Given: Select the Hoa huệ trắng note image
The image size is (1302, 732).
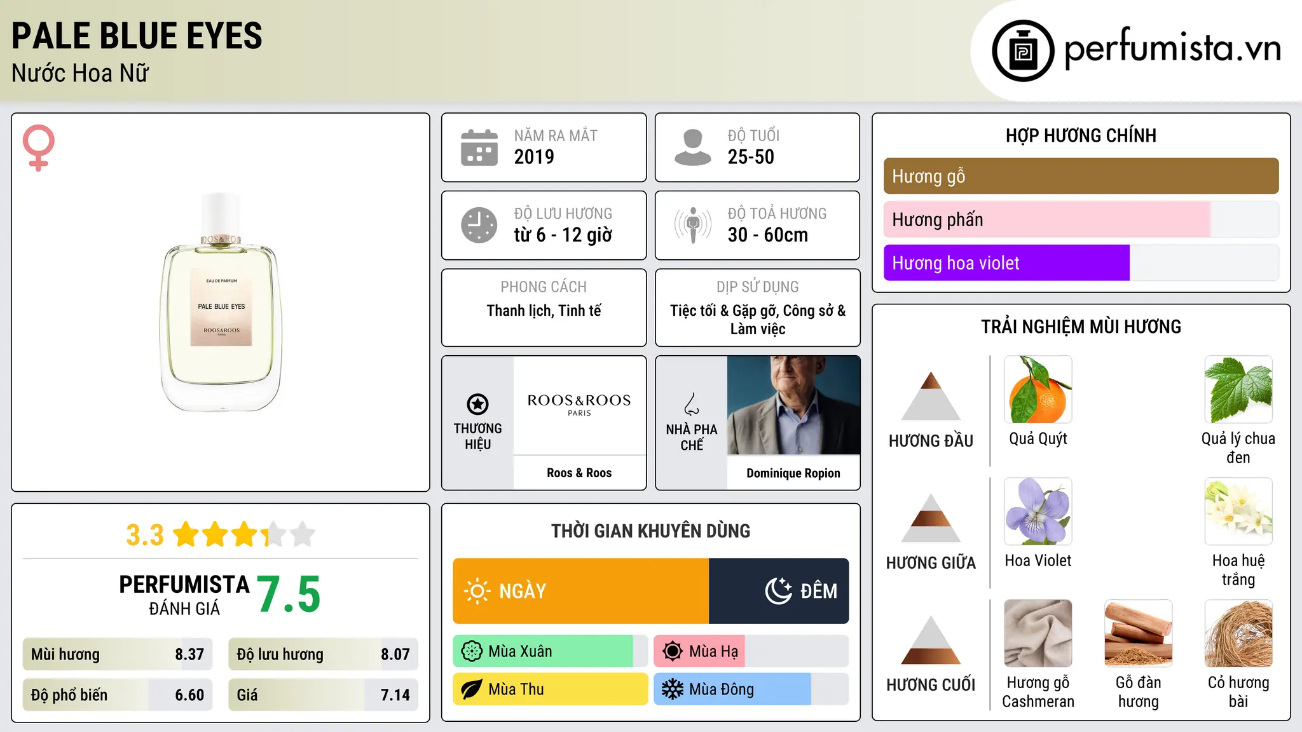Looking at the screenshot, I should pos(1238,512).
